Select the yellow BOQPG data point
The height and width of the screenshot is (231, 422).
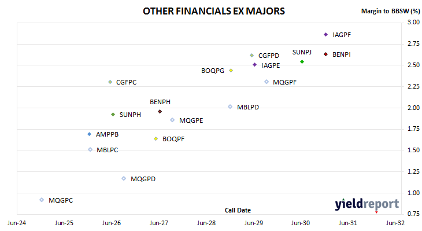click(x=231, y=71)
